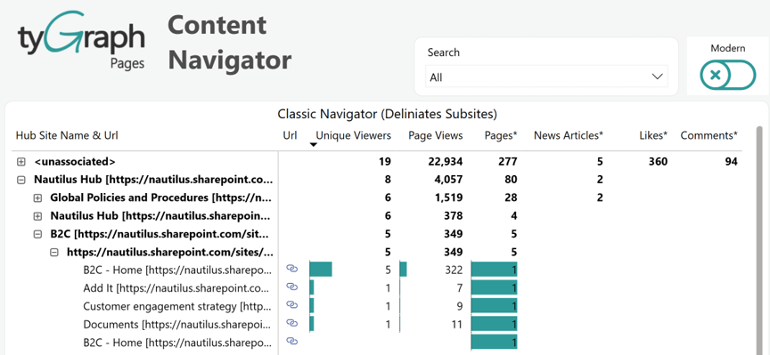Select the Customer engagement strategy row
Screen dimensions: 770x355
pos(176,306)
